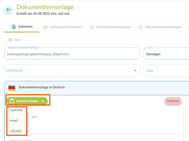Collapse the Beispiel einfügen chevron
This screenshot has height=141, width=189.
(x=43, y=101)
